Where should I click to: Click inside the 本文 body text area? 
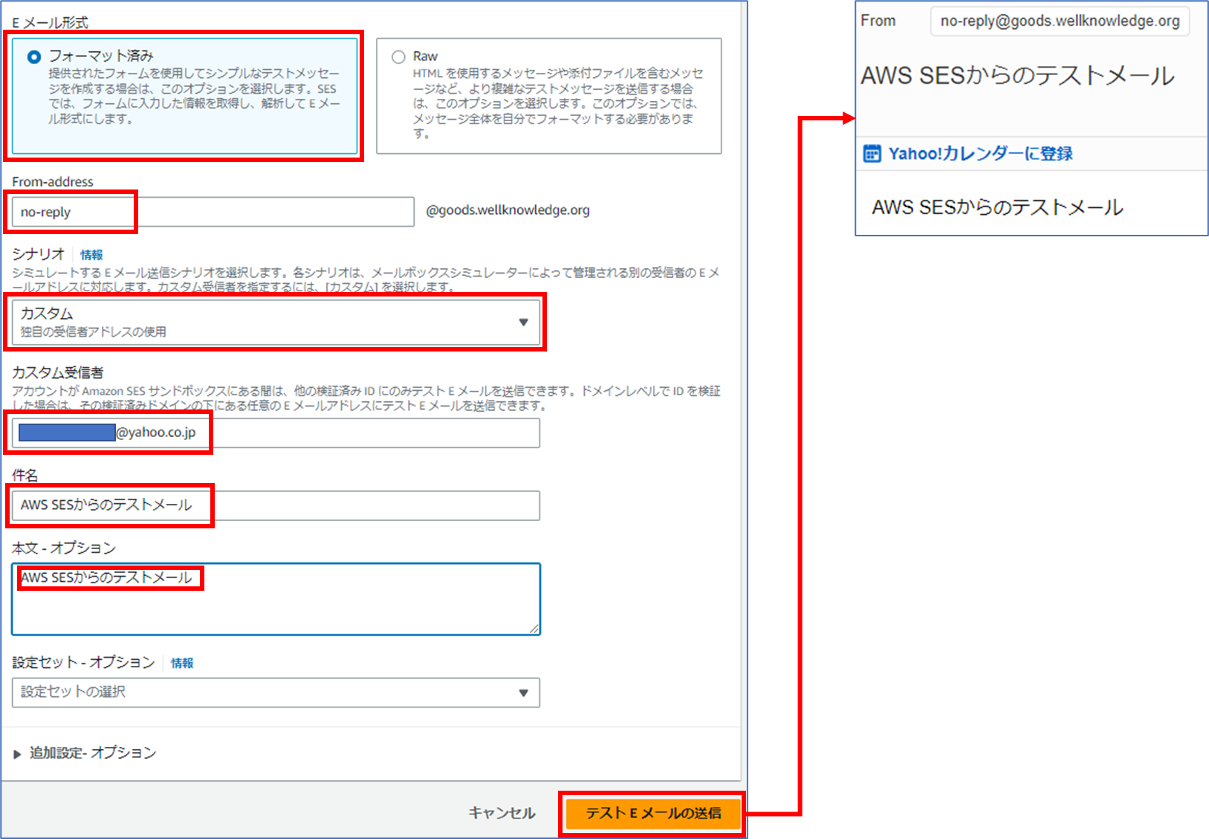[x=276, y=599]
